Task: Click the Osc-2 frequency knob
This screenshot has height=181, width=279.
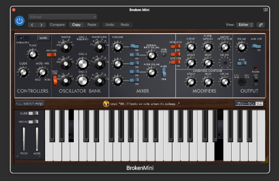Action: (83, 64)
